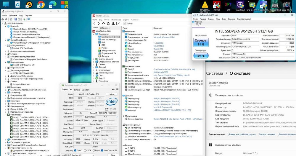This screenshot has width=296, height=156.
Task: Click 39 °C temperature button in CrystalDiskInfo
Action: point(201,56)
